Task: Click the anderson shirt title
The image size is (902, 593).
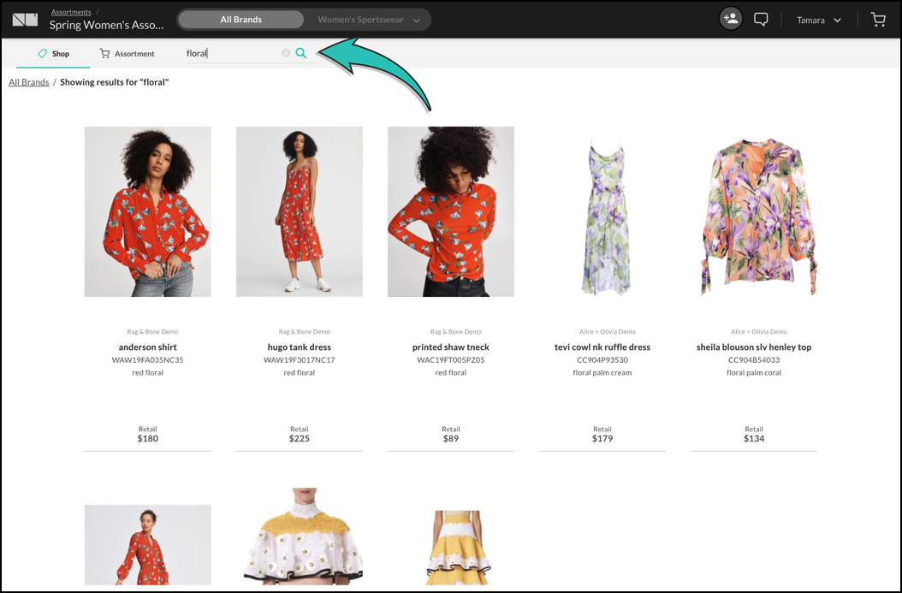Action: click(148, 347)
